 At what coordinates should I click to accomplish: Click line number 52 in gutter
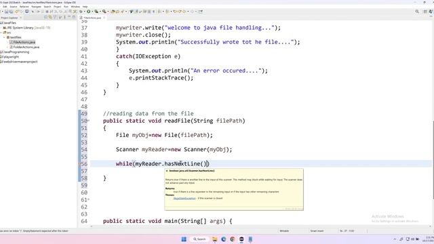coord(84,136)
